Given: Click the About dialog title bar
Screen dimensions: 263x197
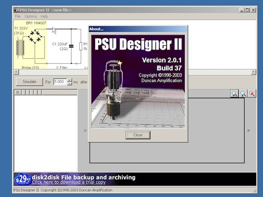Looking at the screenshot, I should [138, 29].
